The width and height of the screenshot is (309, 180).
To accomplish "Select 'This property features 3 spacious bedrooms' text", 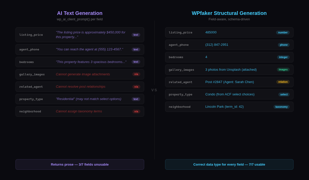I will coord(91,62).
